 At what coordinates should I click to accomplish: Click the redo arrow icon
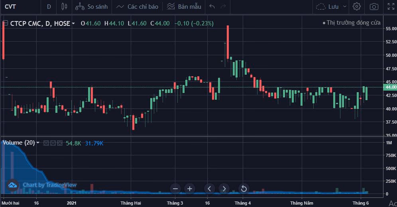click(223, 6)
